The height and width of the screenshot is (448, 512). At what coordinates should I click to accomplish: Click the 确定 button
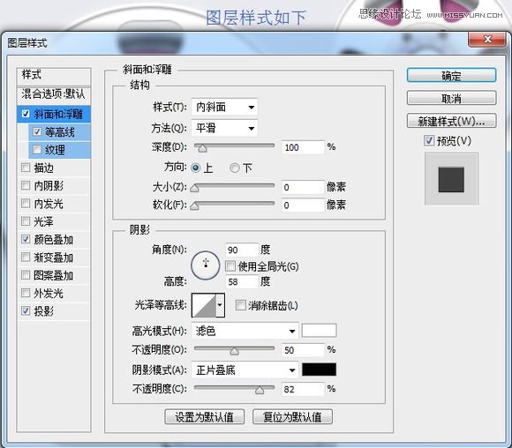point(451,75)
